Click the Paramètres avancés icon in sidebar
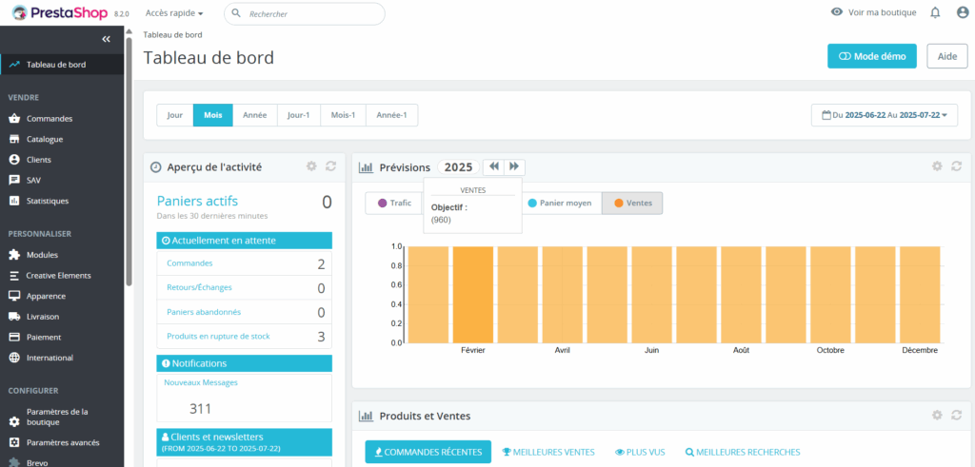975x467 pixels. point(14,443)
